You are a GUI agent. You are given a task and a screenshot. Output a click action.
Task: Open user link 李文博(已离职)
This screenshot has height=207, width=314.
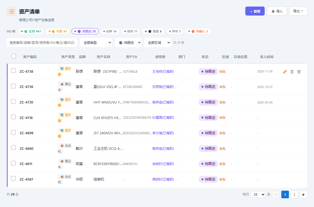tap(163, 133)
